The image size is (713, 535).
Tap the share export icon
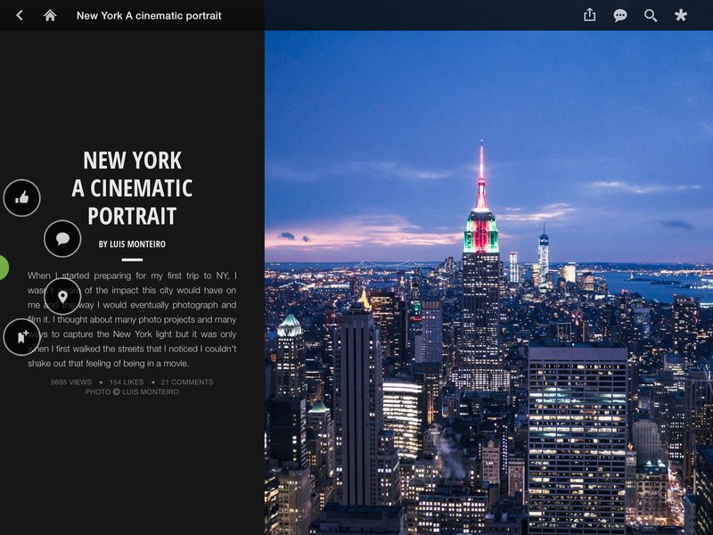point(589,15)
